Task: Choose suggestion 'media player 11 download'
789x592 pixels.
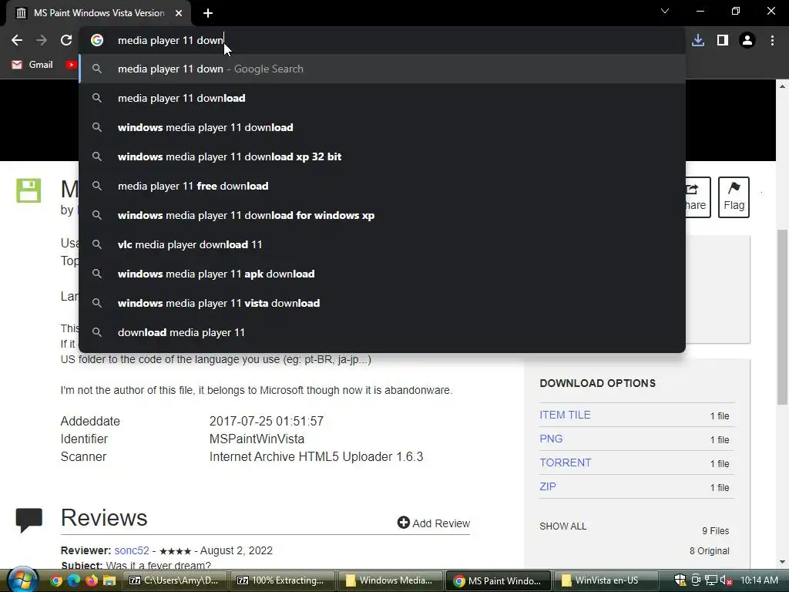Action: point(382,98)
